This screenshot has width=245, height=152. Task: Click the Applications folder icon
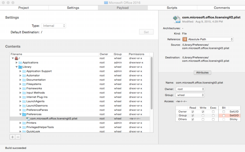pos(20,63)
